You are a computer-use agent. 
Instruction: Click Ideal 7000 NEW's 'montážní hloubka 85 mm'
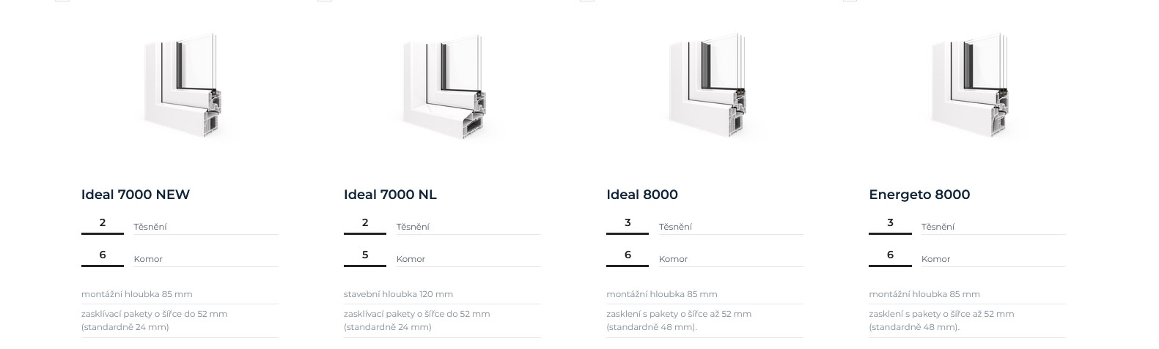[x=137, y=294]
